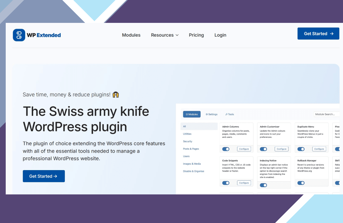Configure the Admin Columns module

(x=244, y=149)
